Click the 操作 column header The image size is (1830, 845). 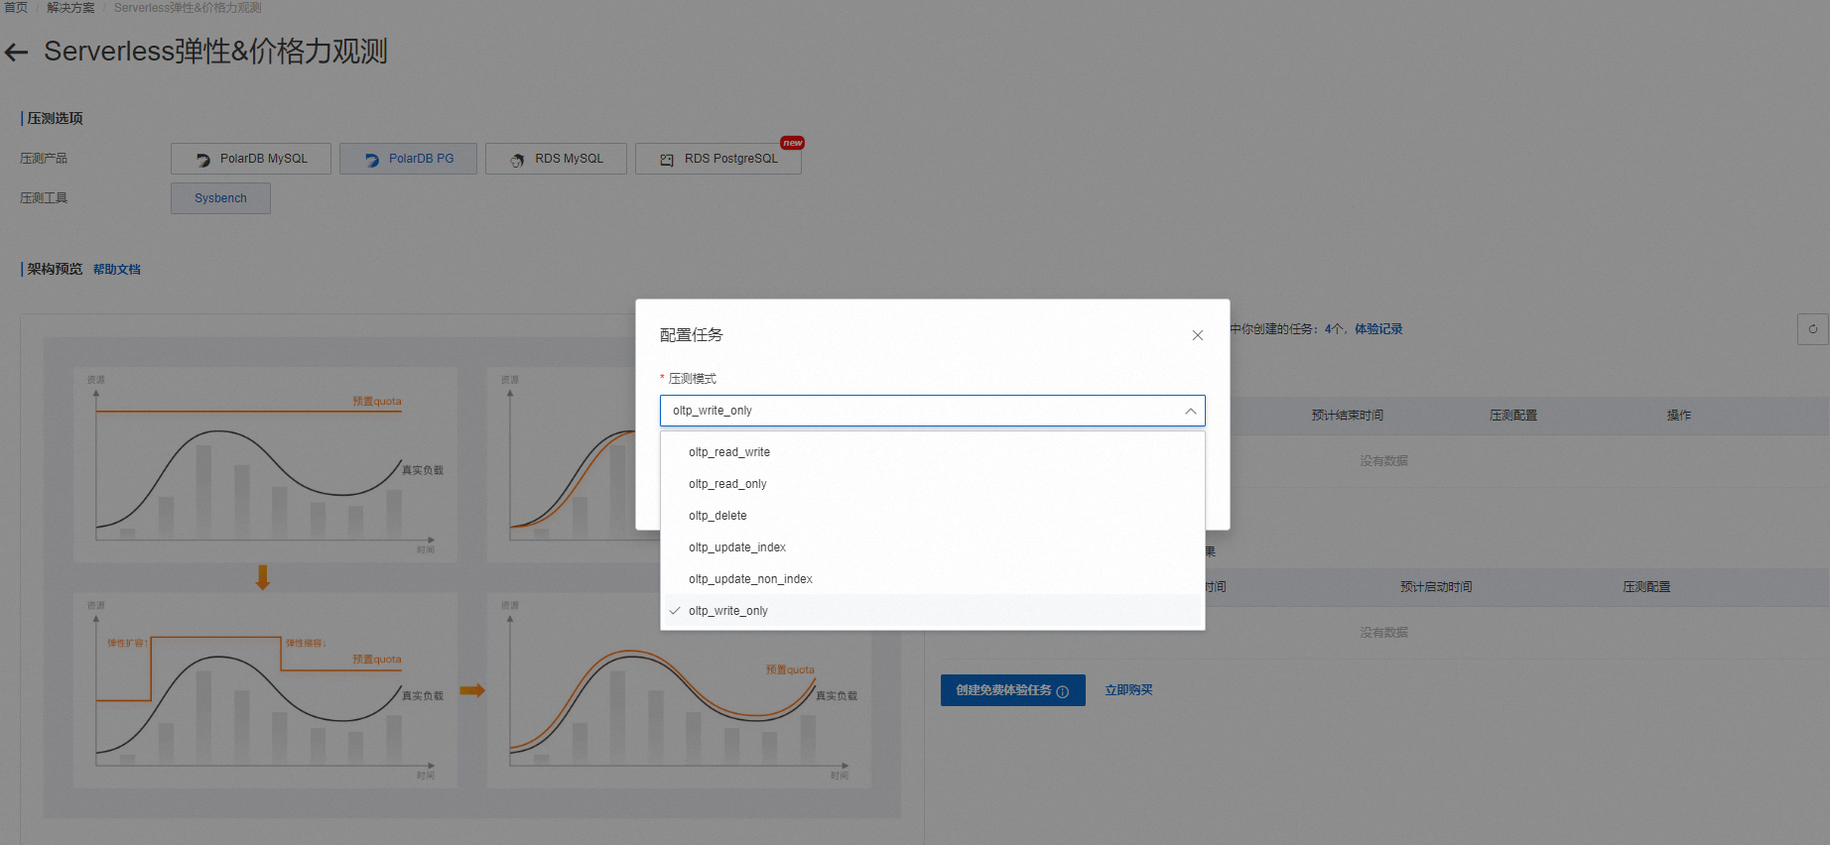1679,416
